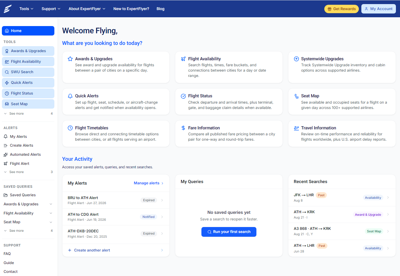The image size is (400, 276).
Task: Open ATH → LHR recent search
Action: [x=342, y=248]
